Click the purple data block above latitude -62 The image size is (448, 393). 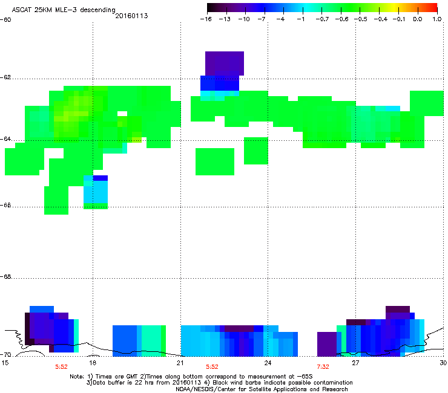pyautogui.click(x=225, y=63)
